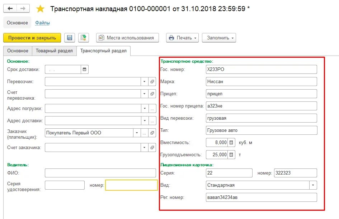Click the Серия field containing 22

tap(229, 173)
